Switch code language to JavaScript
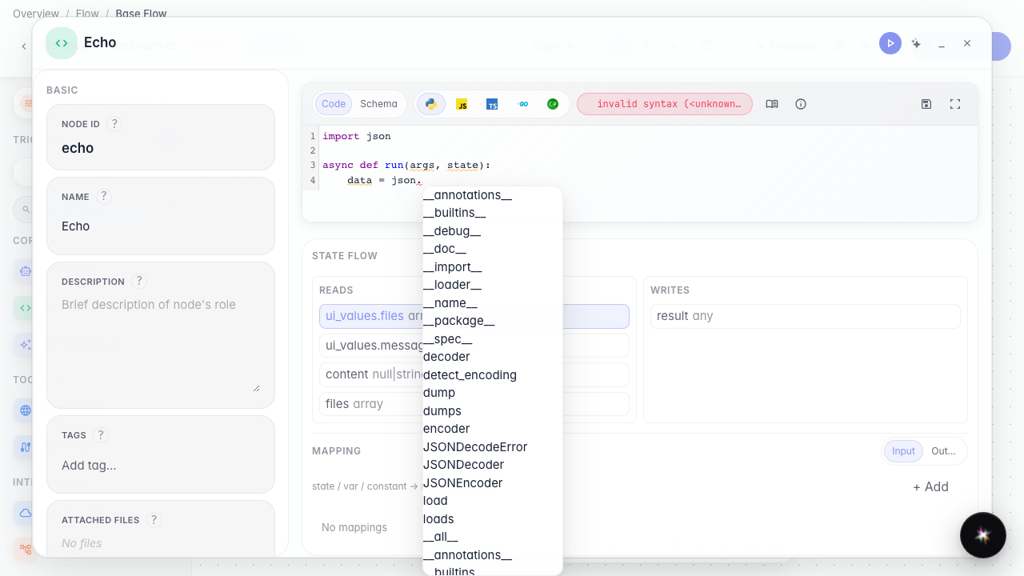1024x576 pixels. (x=462, y=104)
